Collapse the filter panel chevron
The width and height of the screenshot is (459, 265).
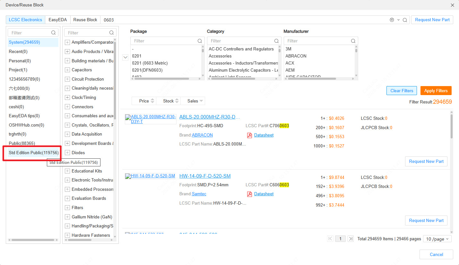(x=126, y=57)
